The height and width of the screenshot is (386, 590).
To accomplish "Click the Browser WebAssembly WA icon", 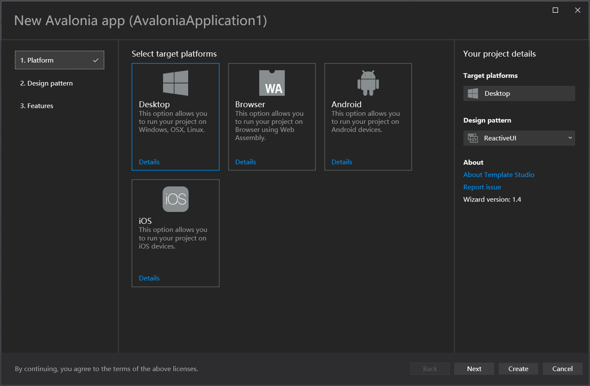I will [x=272, y=83].
